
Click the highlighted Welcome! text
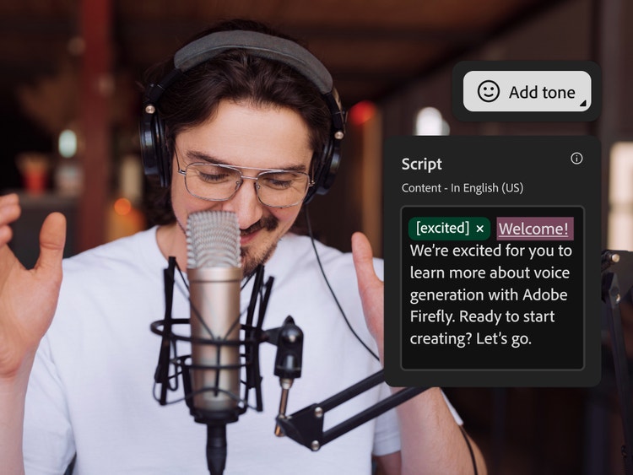(534, 229)
